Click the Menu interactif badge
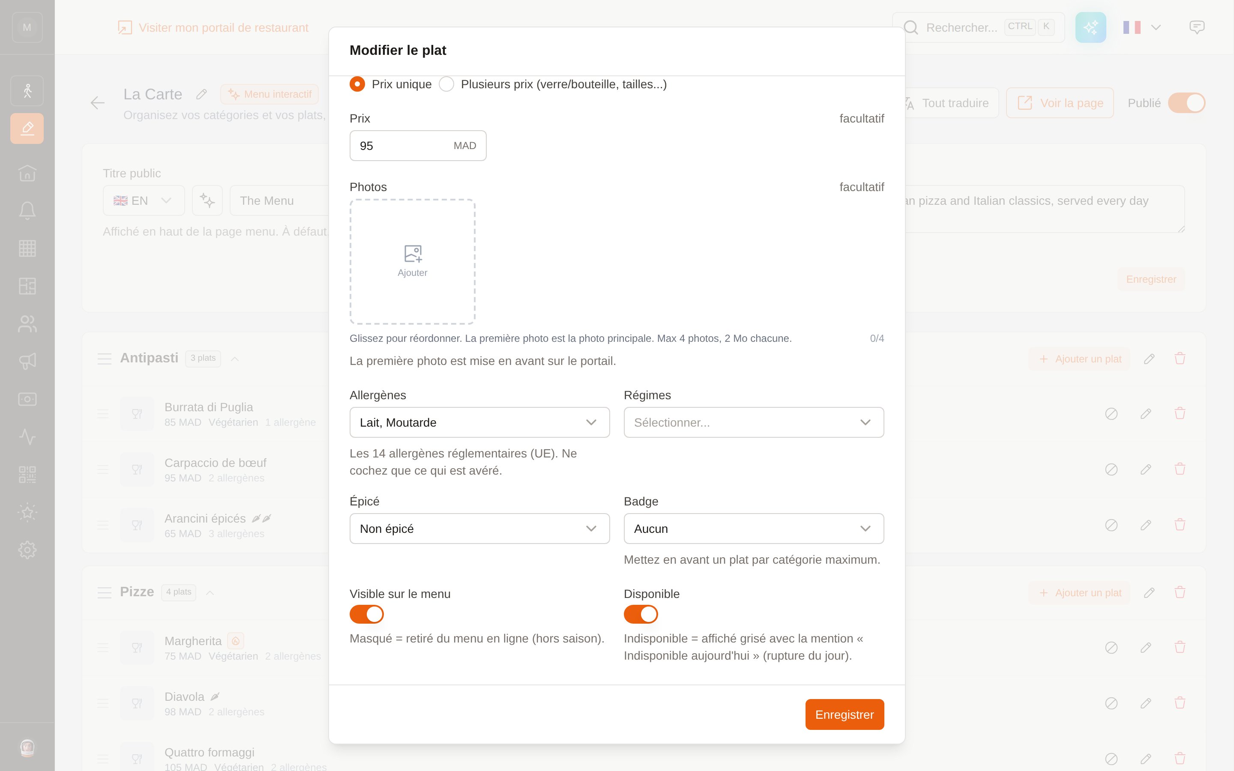1234x771 pixels. pos(269,94)
